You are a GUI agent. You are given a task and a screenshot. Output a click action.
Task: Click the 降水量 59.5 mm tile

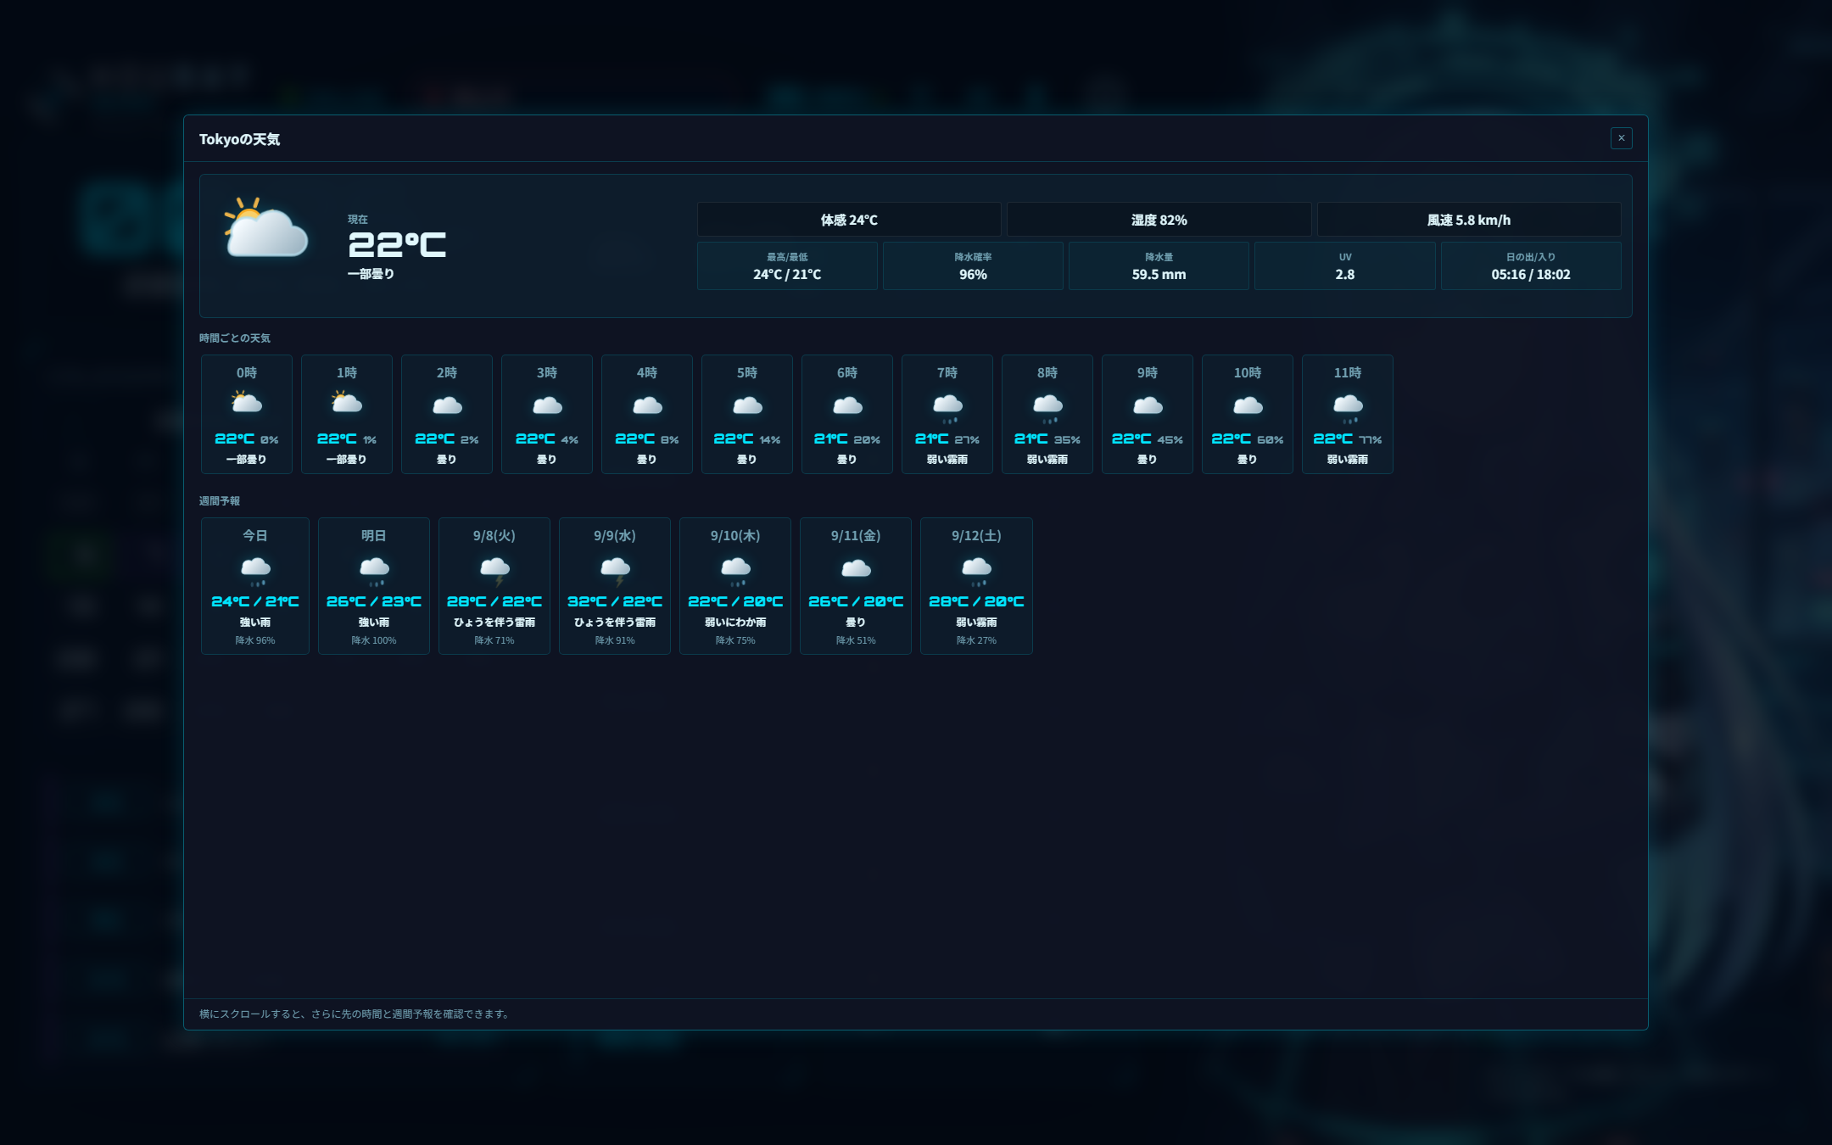tap(1159, 266)
